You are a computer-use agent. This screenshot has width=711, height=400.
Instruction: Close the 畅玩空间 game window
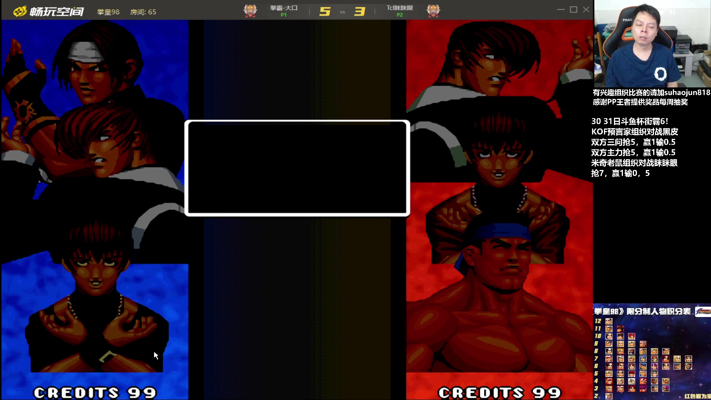tap(586, 10)
